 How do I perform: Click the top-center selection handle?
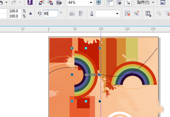(x=86, y=48)
